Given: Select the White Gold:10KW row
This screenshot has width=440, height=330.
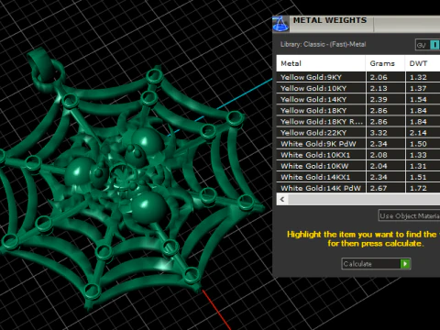Looking at the screenshot, I should click(x=358, y=166).
